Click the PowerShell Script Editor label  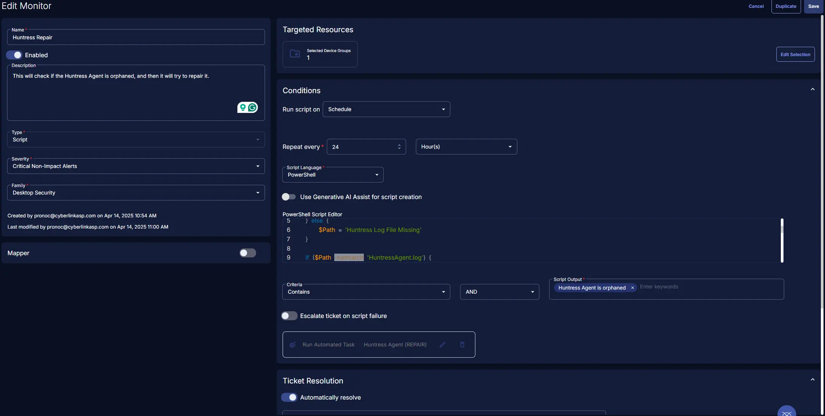[x=312, y=214]
